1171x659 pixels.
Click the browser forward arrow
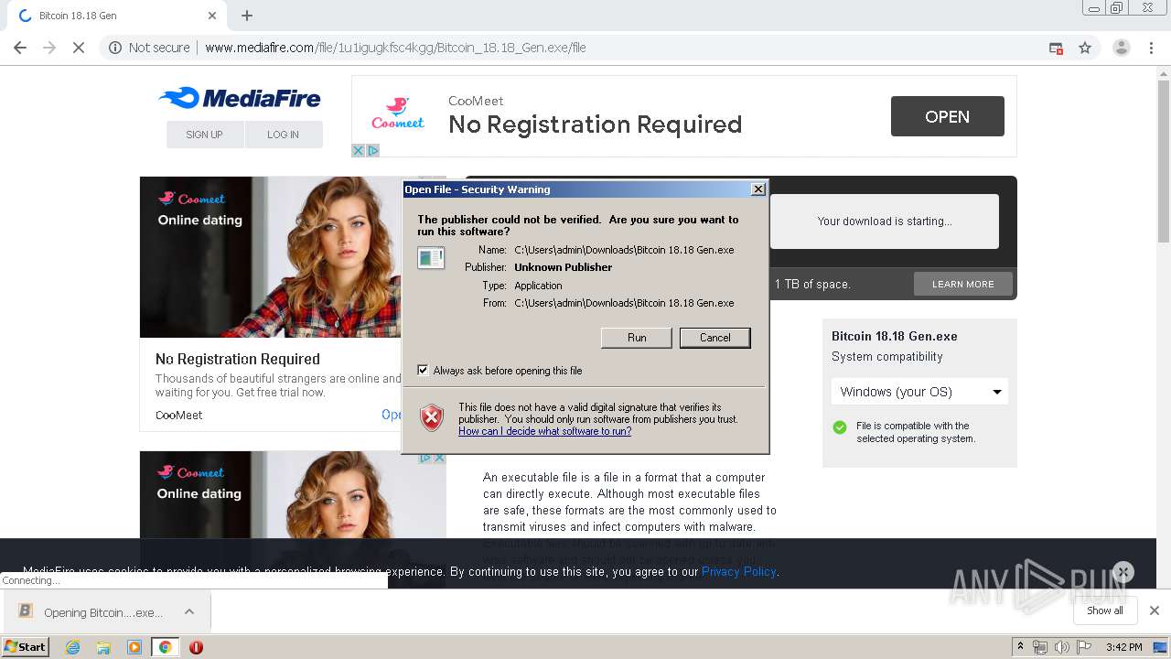[49, 48]
